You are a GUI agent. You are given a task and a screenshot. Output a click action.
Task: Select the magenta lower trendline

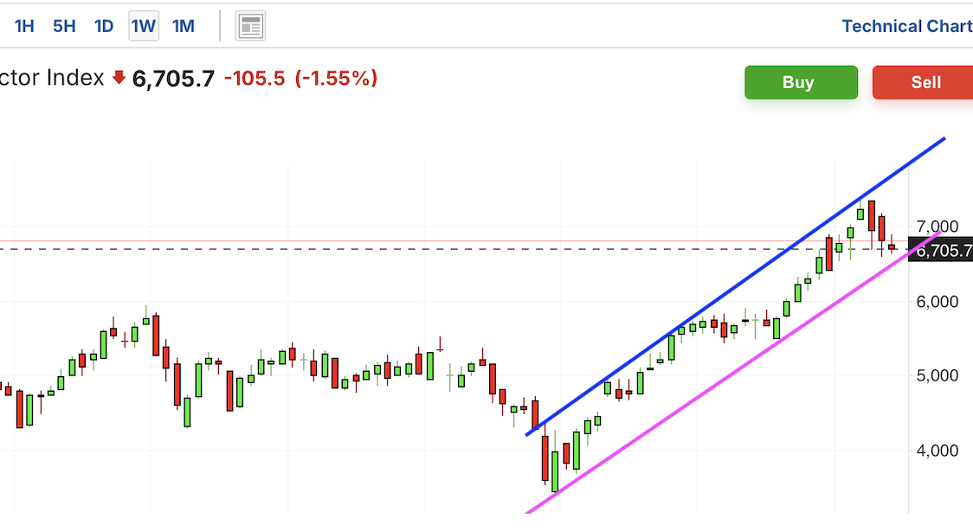click(732, 373)
